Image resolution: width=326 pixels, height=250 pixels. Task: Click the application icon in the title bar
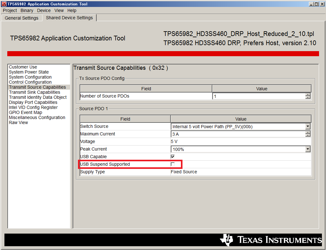point(4,4)
